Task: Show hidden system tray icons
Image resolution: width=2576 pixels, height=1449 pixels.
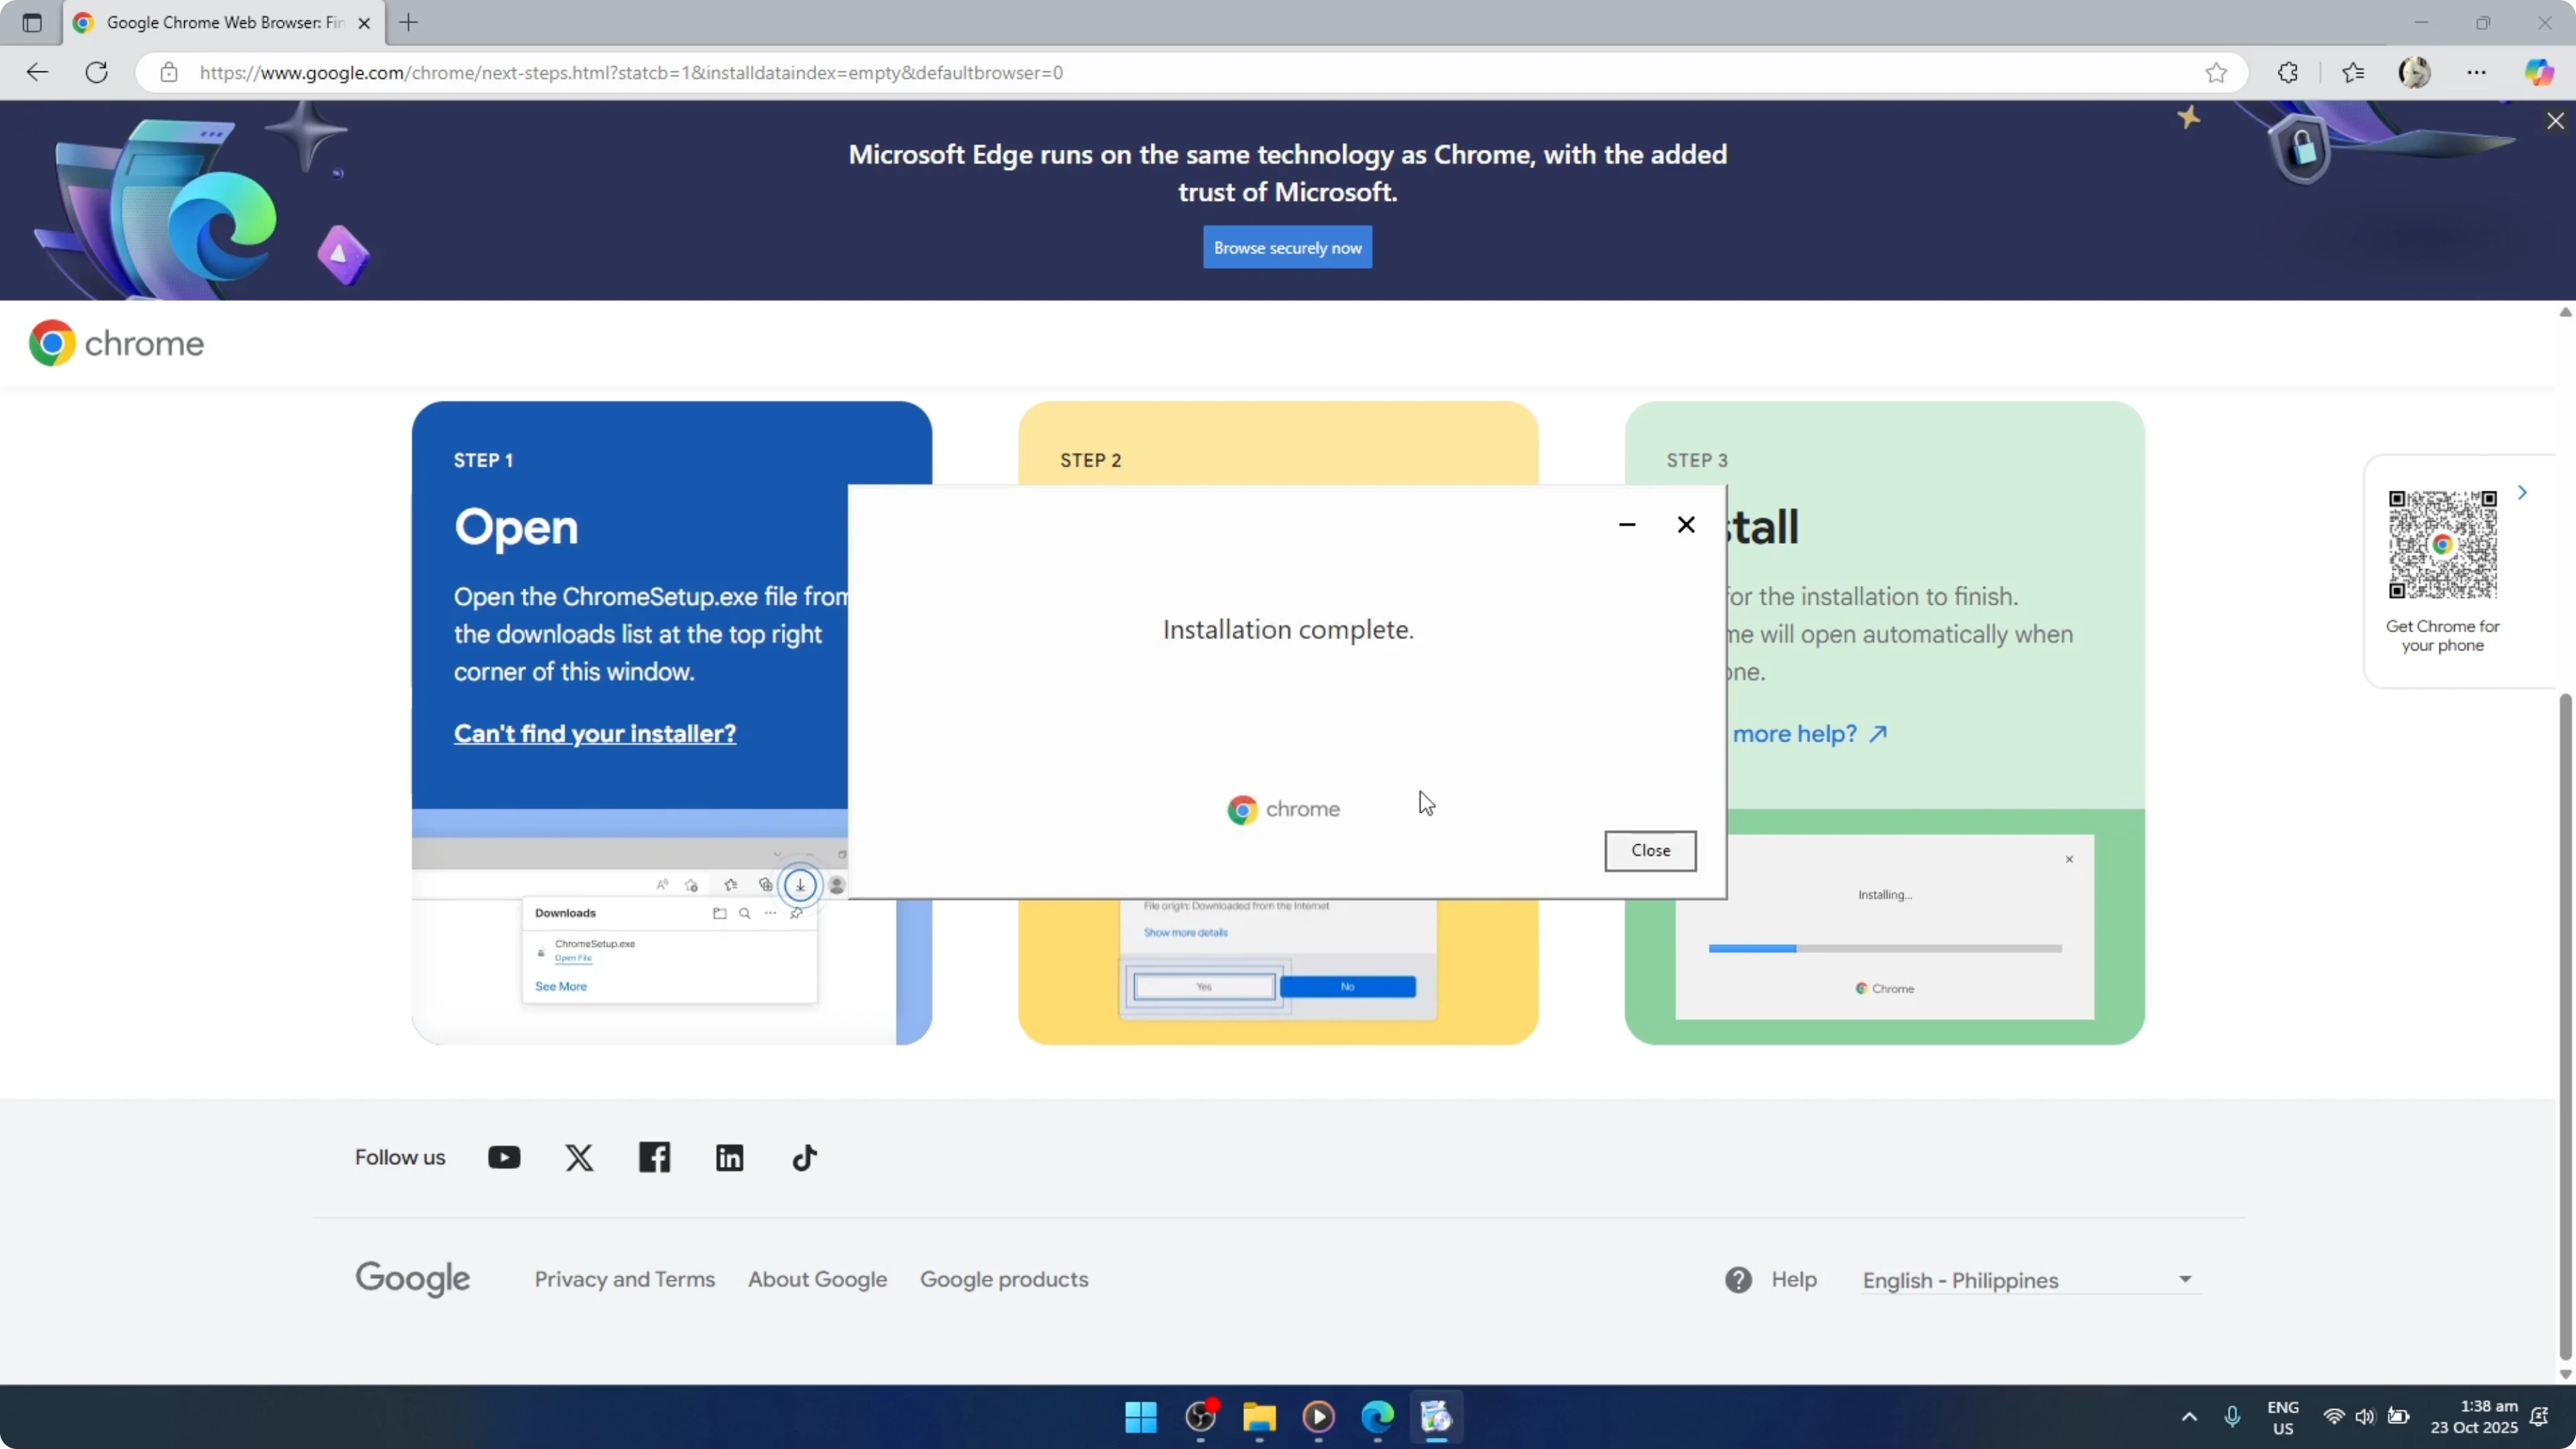Action: 2189,1416
